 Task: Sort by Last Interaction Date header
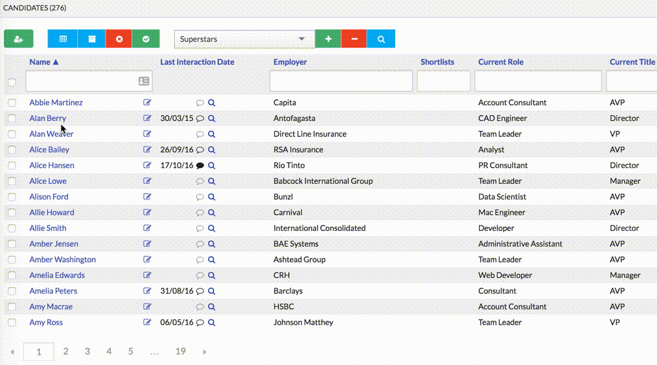point(197,62)
